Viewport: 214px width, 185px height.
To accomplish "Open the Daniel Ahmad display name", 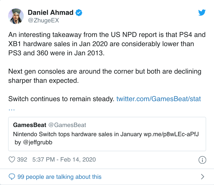I will click(x=51, y=12).
